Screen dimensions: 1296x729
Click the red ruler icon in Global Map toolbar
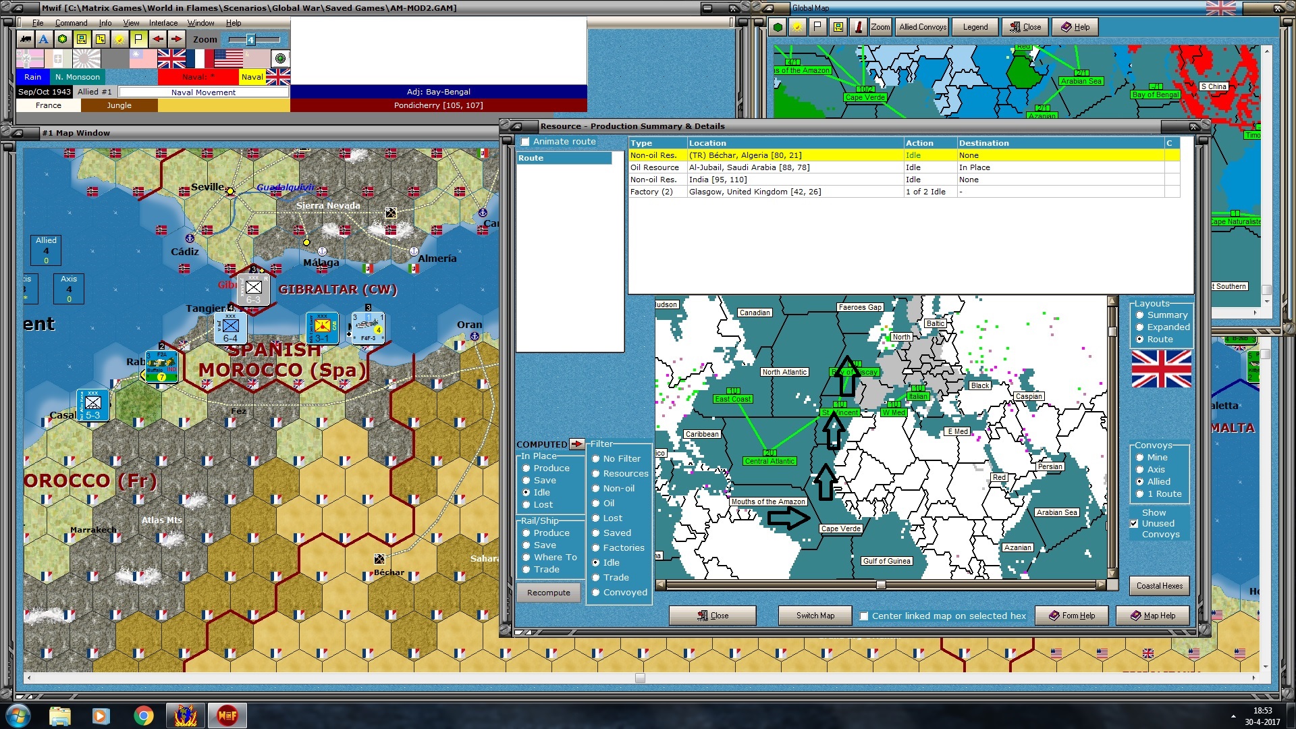pyautogui.click(x=859, y=27)
